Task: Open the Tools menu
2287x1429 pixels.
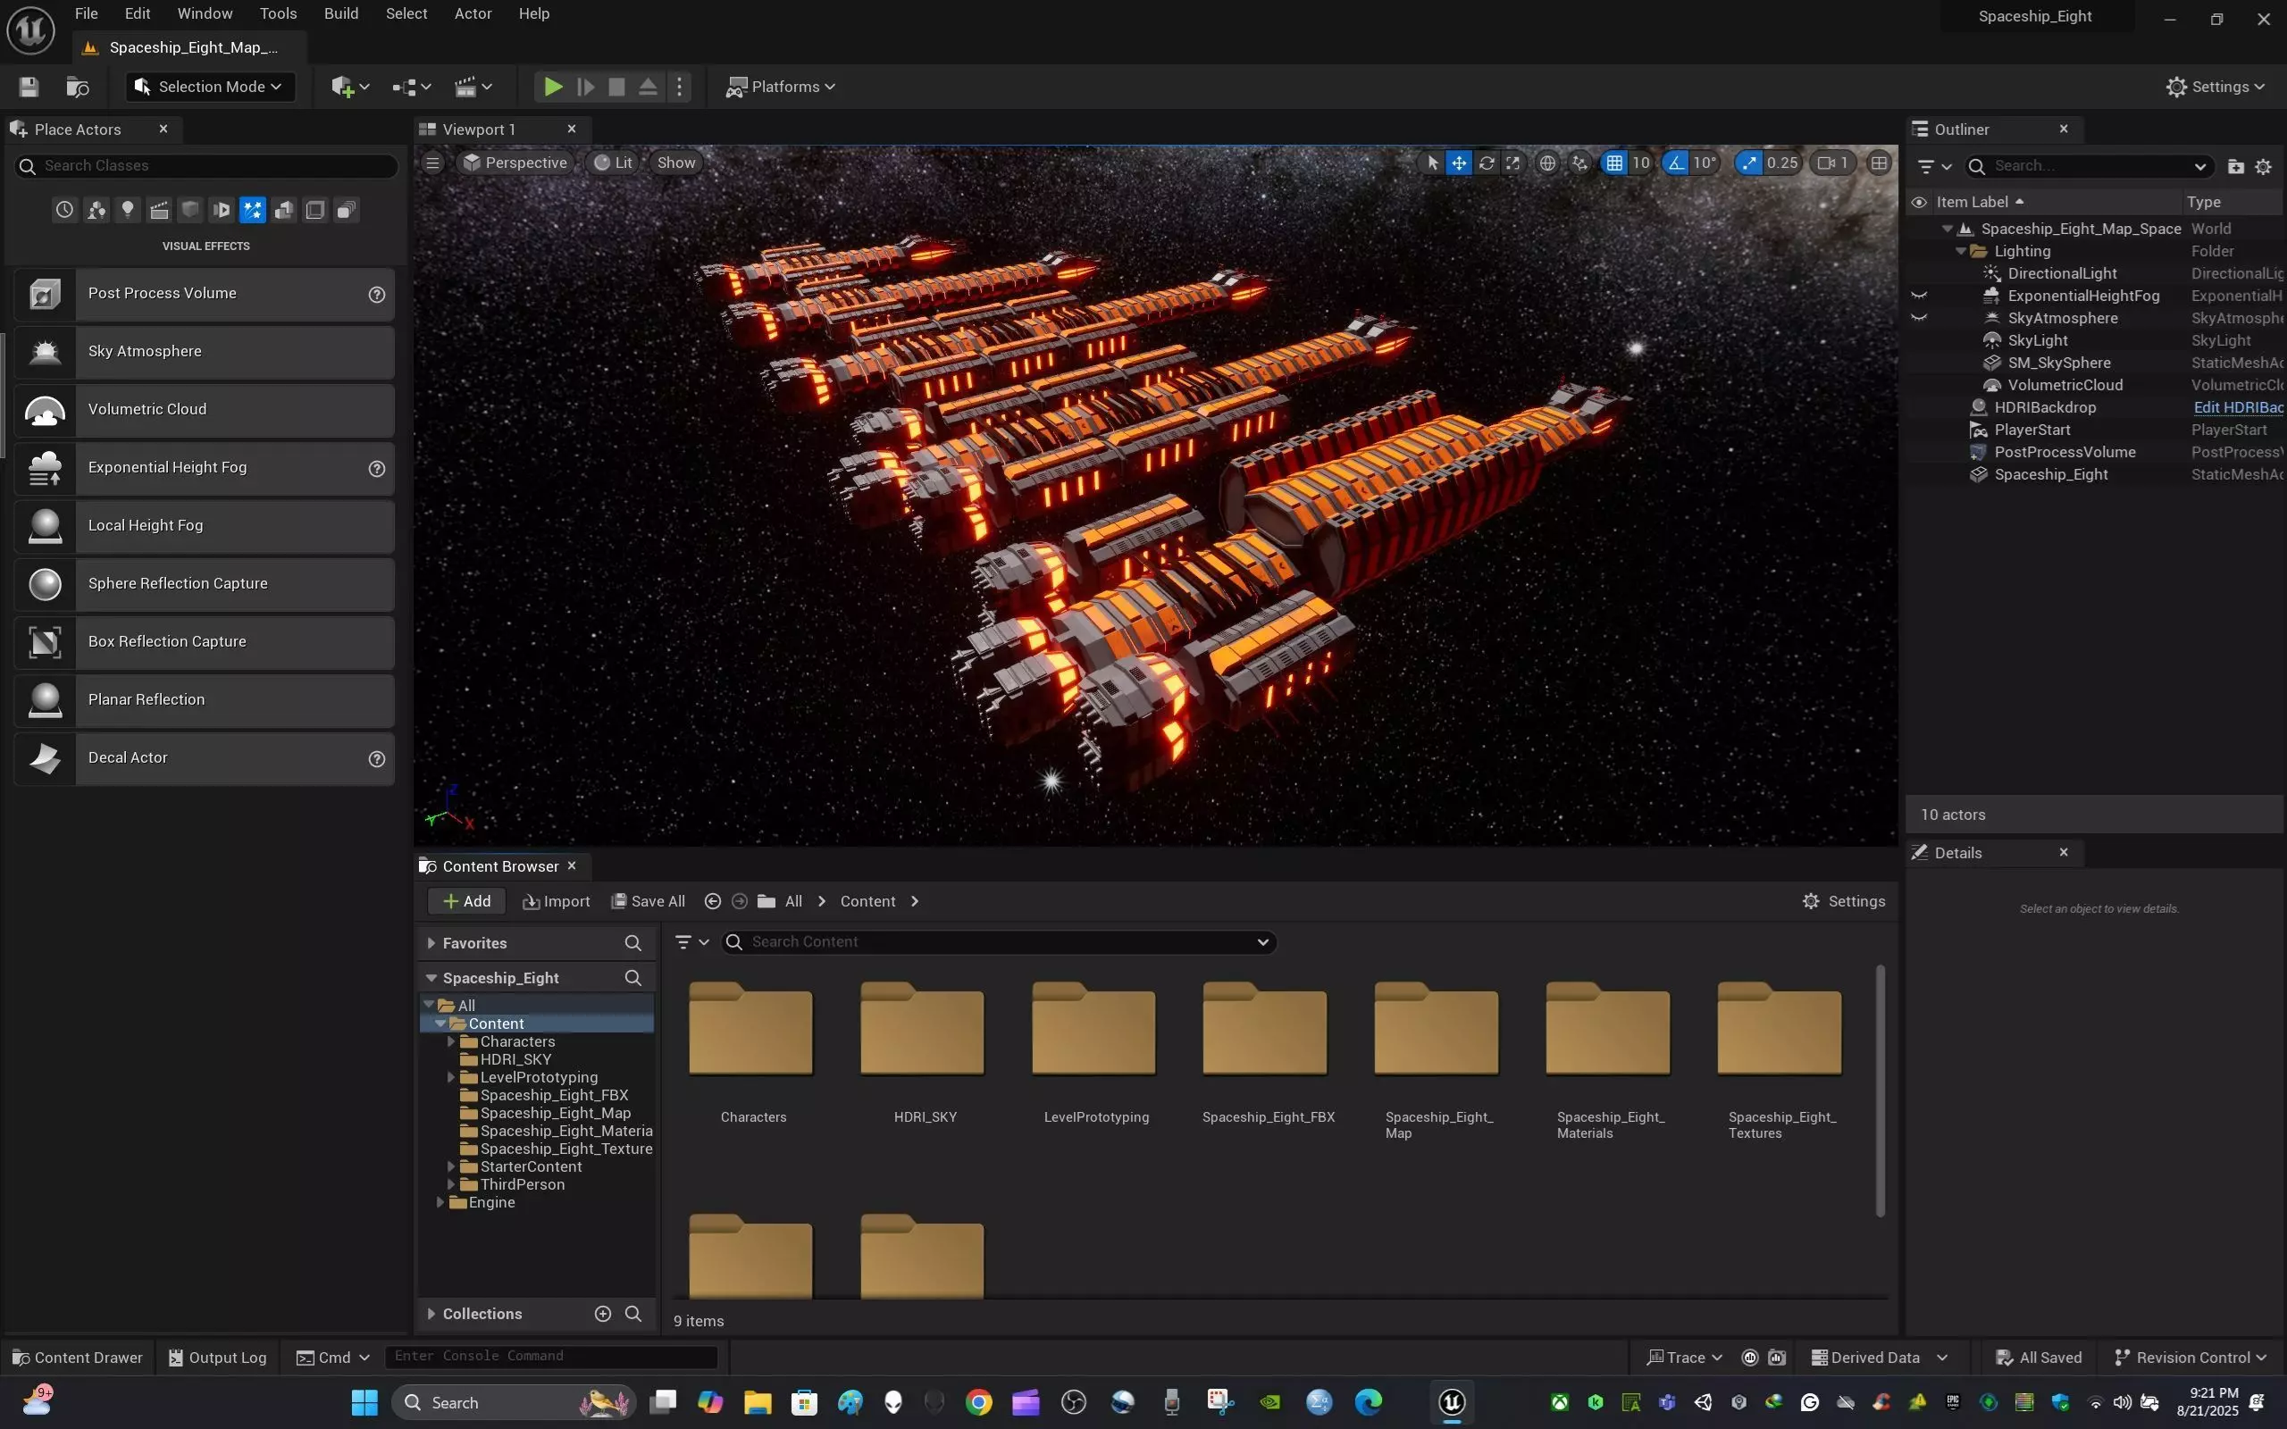Action: (x=278, y=13)
